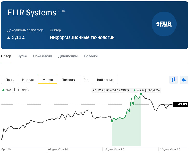Add a price alert with the bell icon
Viewport: 189px width, 163px height.
tap(184, 80)
